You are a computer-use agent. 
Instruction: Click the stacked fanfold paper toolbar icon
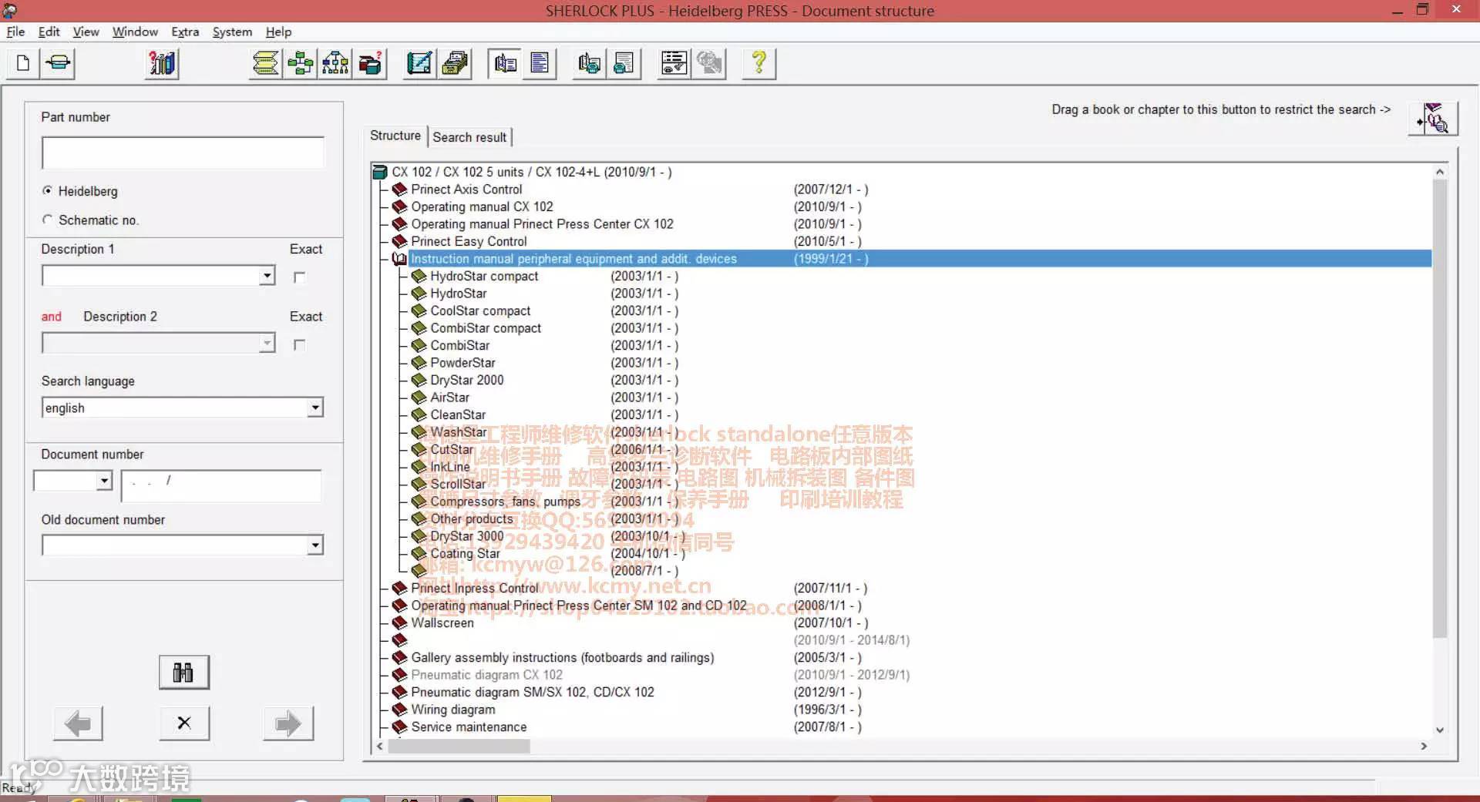click(x=266, y=63)
